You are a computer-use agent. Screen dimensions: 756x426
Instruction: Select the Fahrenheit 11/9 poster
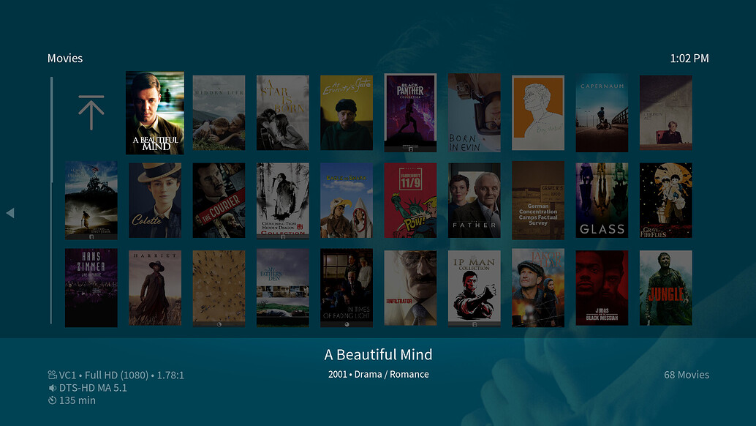point(410,200)
